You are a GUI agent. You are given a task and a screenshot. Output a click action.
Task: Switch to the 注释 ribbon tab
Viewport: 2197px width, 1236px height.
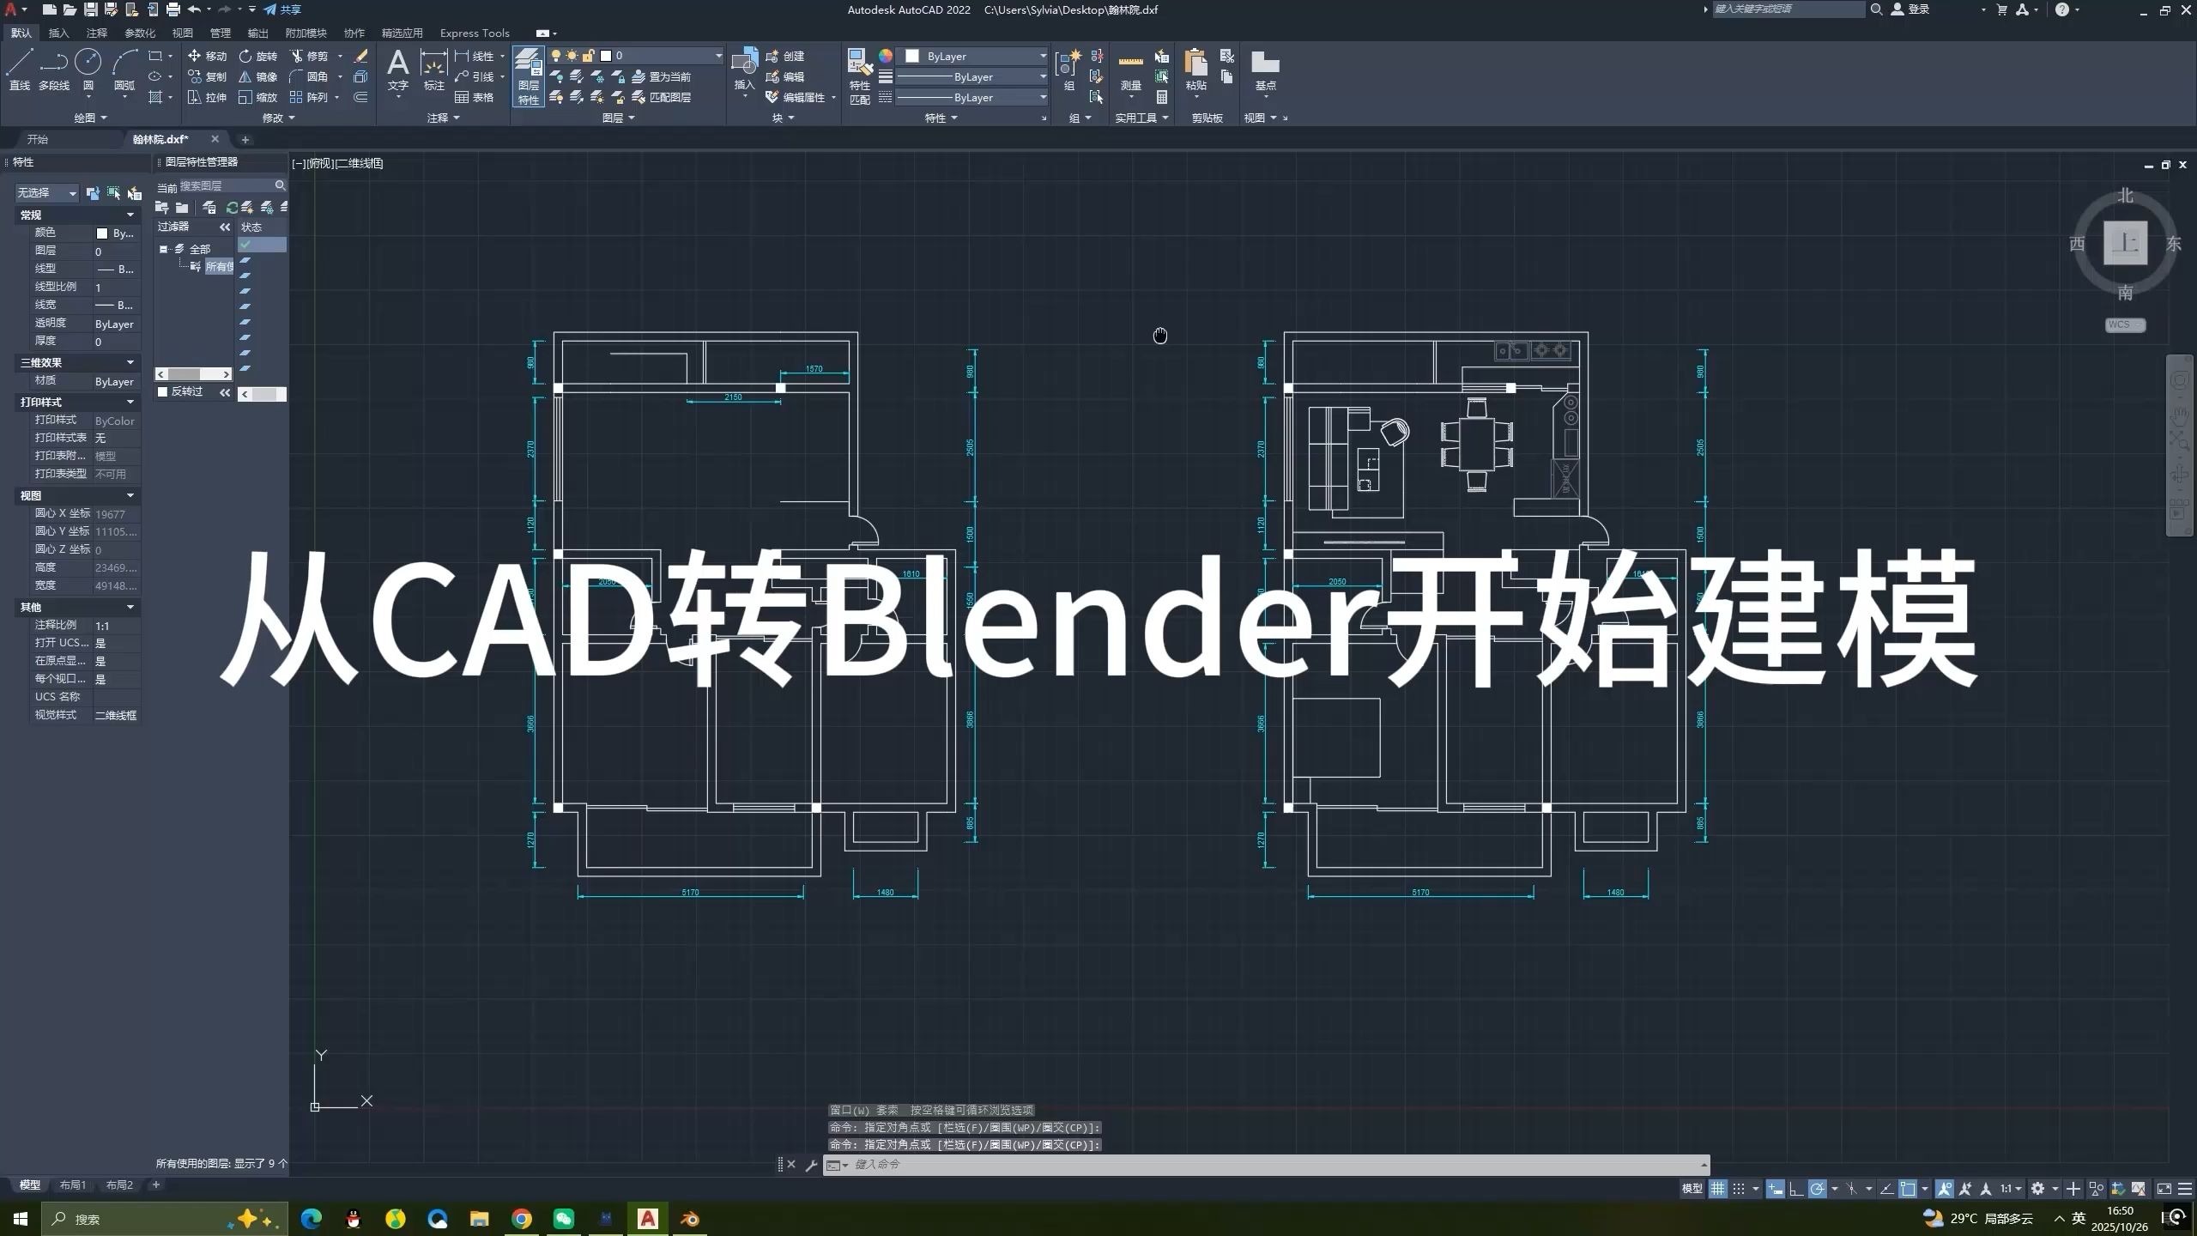[97, 33]
